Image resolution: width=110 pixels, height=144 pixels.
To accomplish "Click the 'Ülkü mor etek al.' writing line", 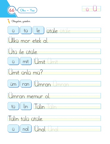I will [54, 40].
